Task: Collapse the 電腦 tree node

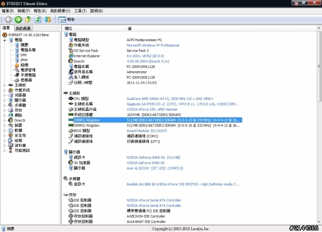Action: [x=5, y=40]
